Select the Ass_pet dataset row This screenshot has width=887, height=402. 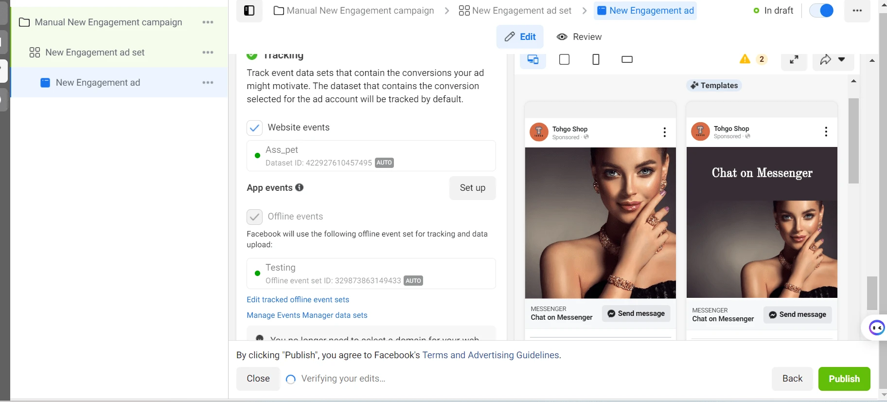tap(371, 156)
